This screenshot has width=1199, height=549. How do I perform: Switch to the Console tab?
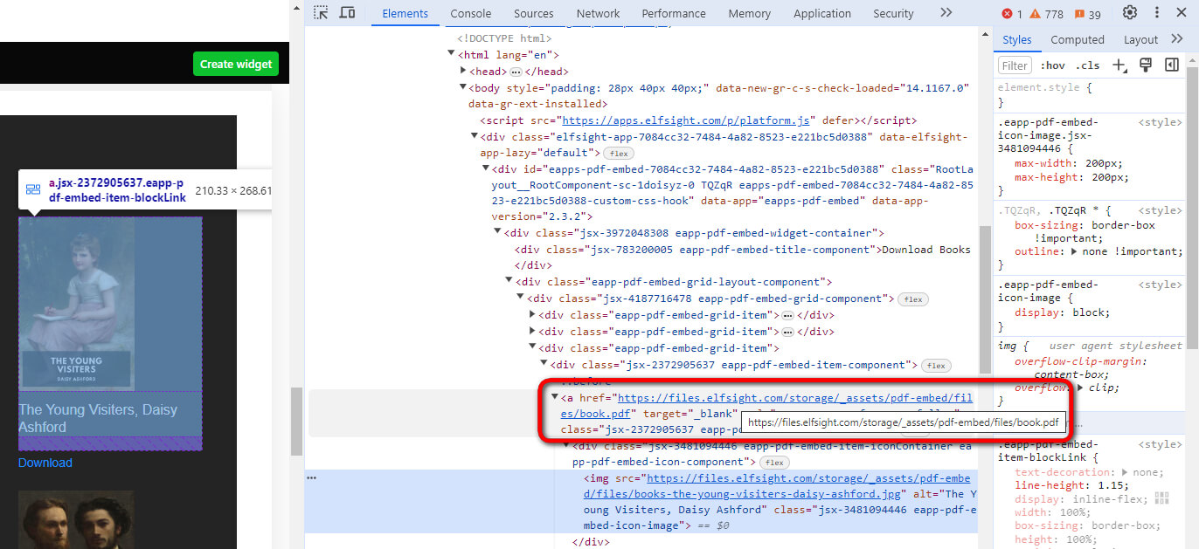coord(470,14)
